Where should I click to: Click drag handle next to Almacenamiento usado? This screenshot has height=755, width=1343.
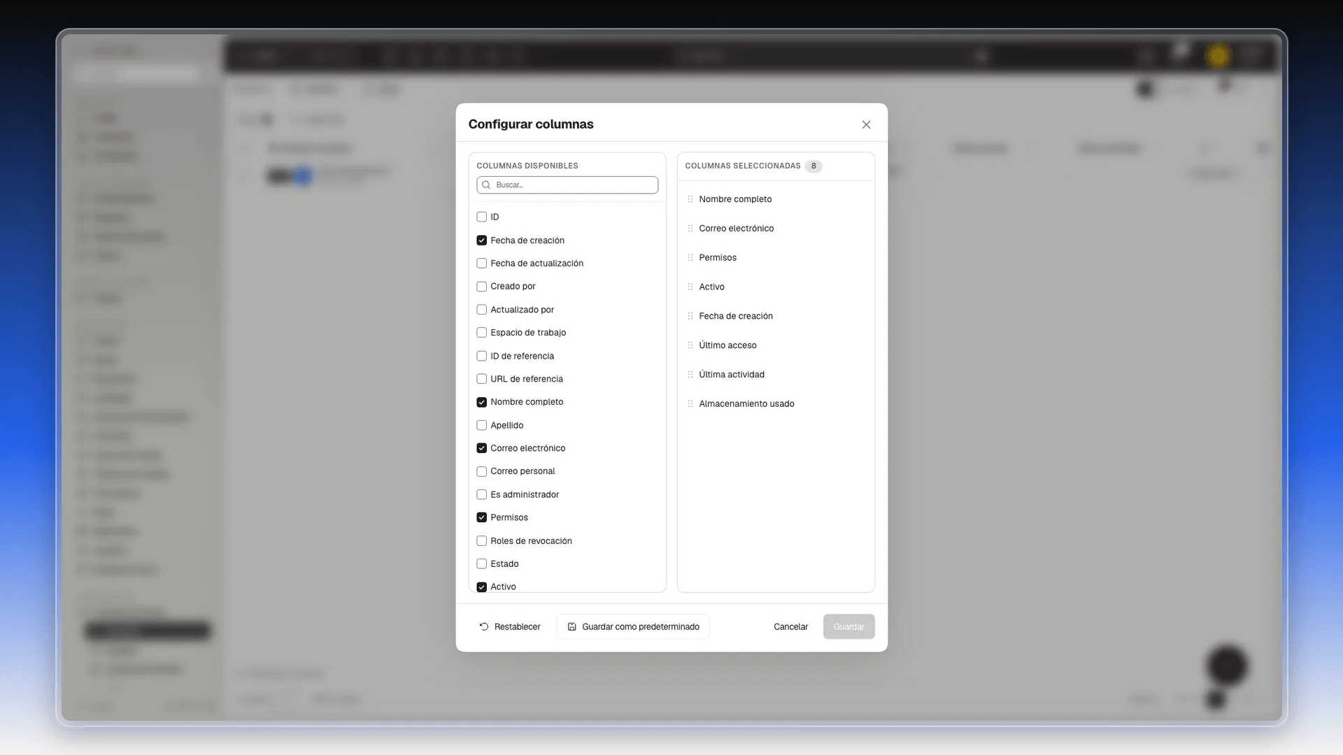690,404
